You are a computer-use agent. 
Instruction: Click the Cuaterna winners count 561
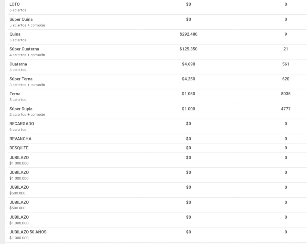(286, 64)
